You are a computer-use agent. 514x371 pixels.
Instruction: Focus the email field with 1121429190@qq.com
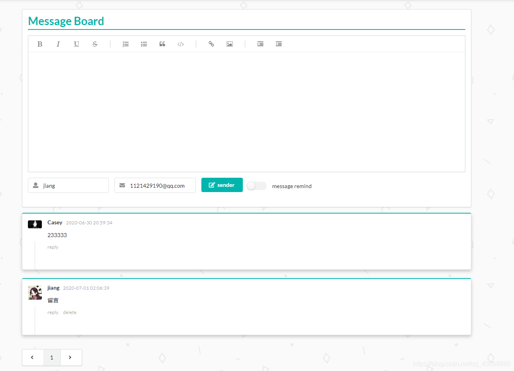point(155,185)
